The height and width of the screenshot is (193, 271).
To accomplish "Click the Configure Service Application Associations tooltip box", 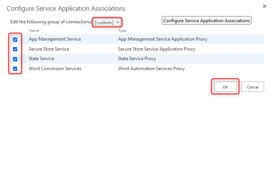I will [207, 20].
